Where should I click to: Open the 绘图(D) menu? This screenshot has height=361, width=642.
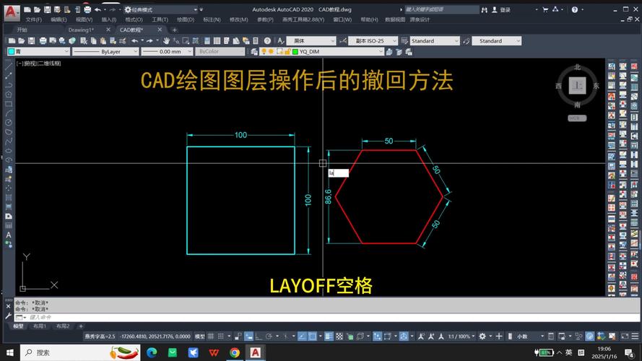[186, 19]
